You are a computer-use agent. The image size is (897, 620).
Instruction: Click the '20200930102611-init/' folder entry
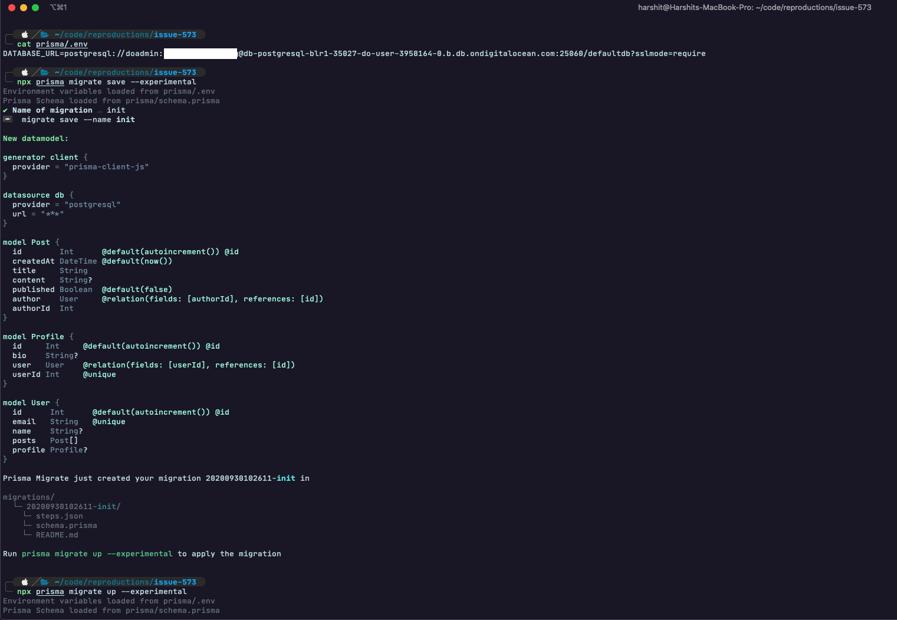(x=73, y=507)
